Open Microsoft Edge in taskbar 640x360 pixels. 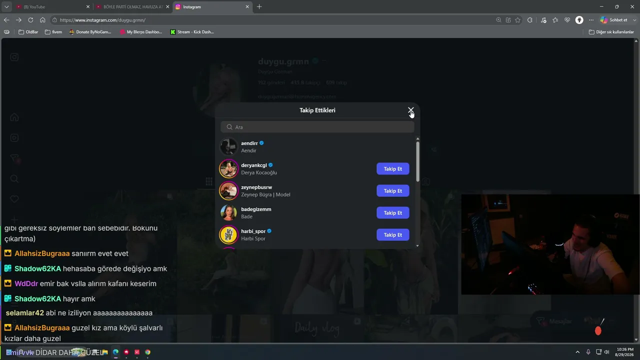[x=115, y=352]
